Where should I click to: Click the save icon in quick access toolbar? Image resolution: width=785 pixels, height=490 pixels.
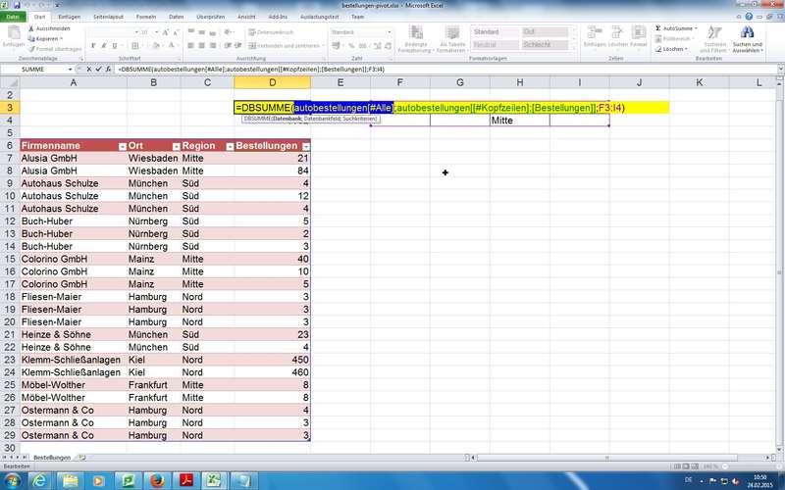coord(18,5)
